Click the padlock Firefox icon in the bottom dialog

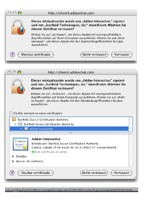pyautogui.click(x=18, y=86)
